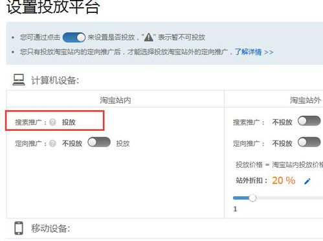The width and height of the screenshot is (323, 241).
Task: Click the pencil edit icon beside 20 %
Action: pyautogui.click(x=307, y=181)
